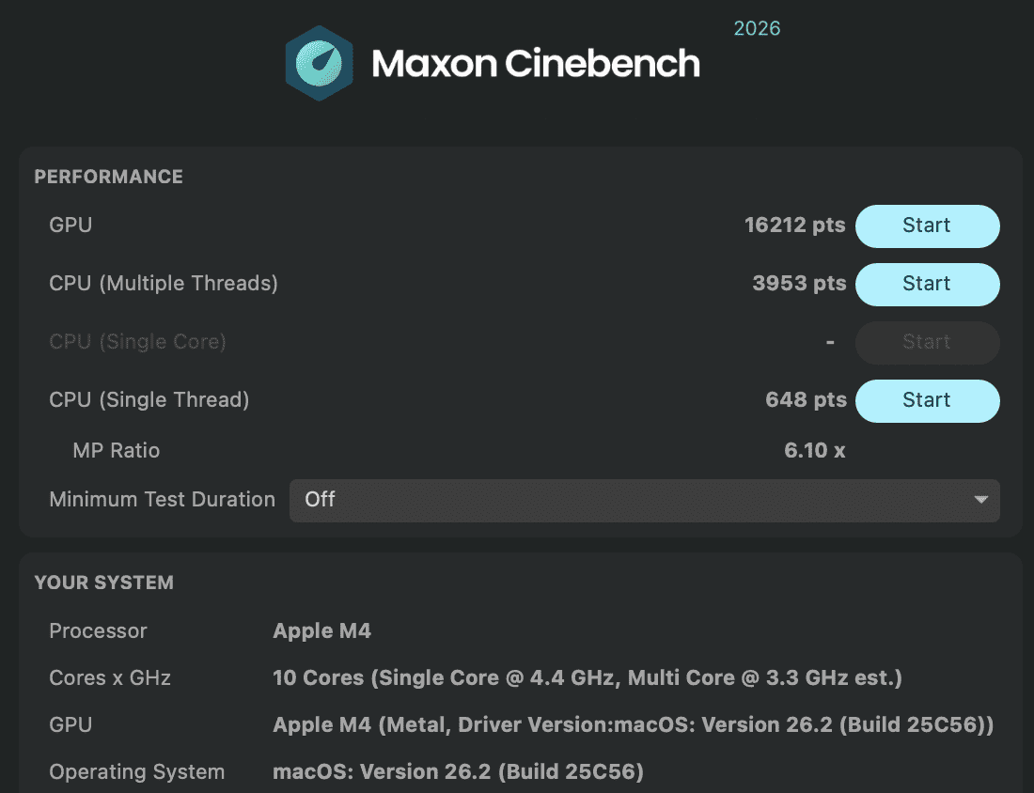Select the 648 pts single-thread score

point(806,400)
